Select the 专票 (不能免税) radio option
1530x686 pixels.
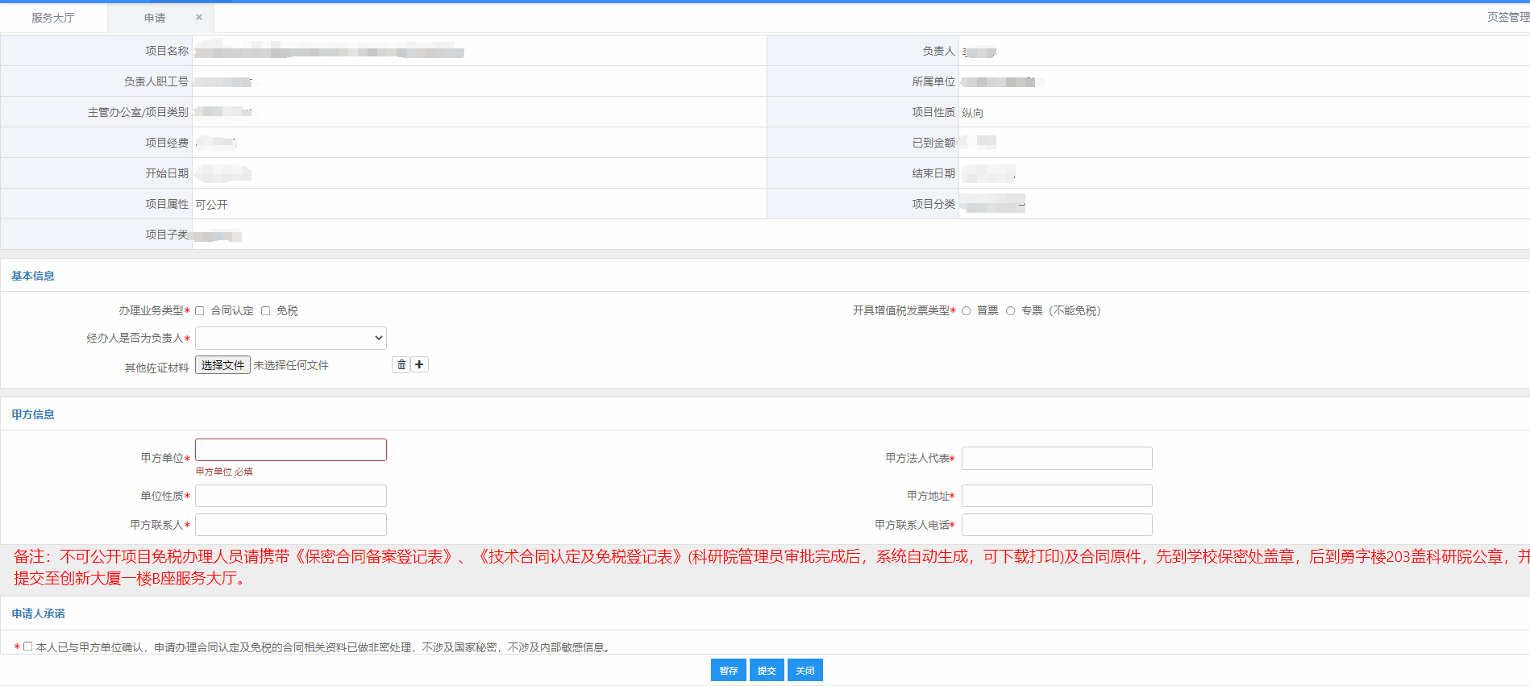click(1010, 311)
